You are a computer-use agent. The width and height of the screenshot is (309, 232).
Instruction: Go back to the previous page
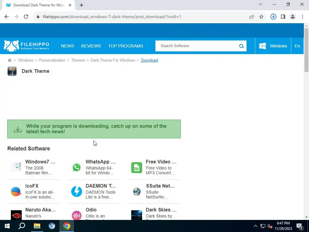pos(7,17)
